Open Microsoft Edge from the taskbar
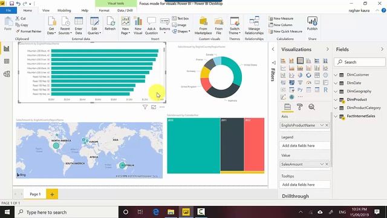The width and height of the screenshot is (387, 218). pos(156,212)
